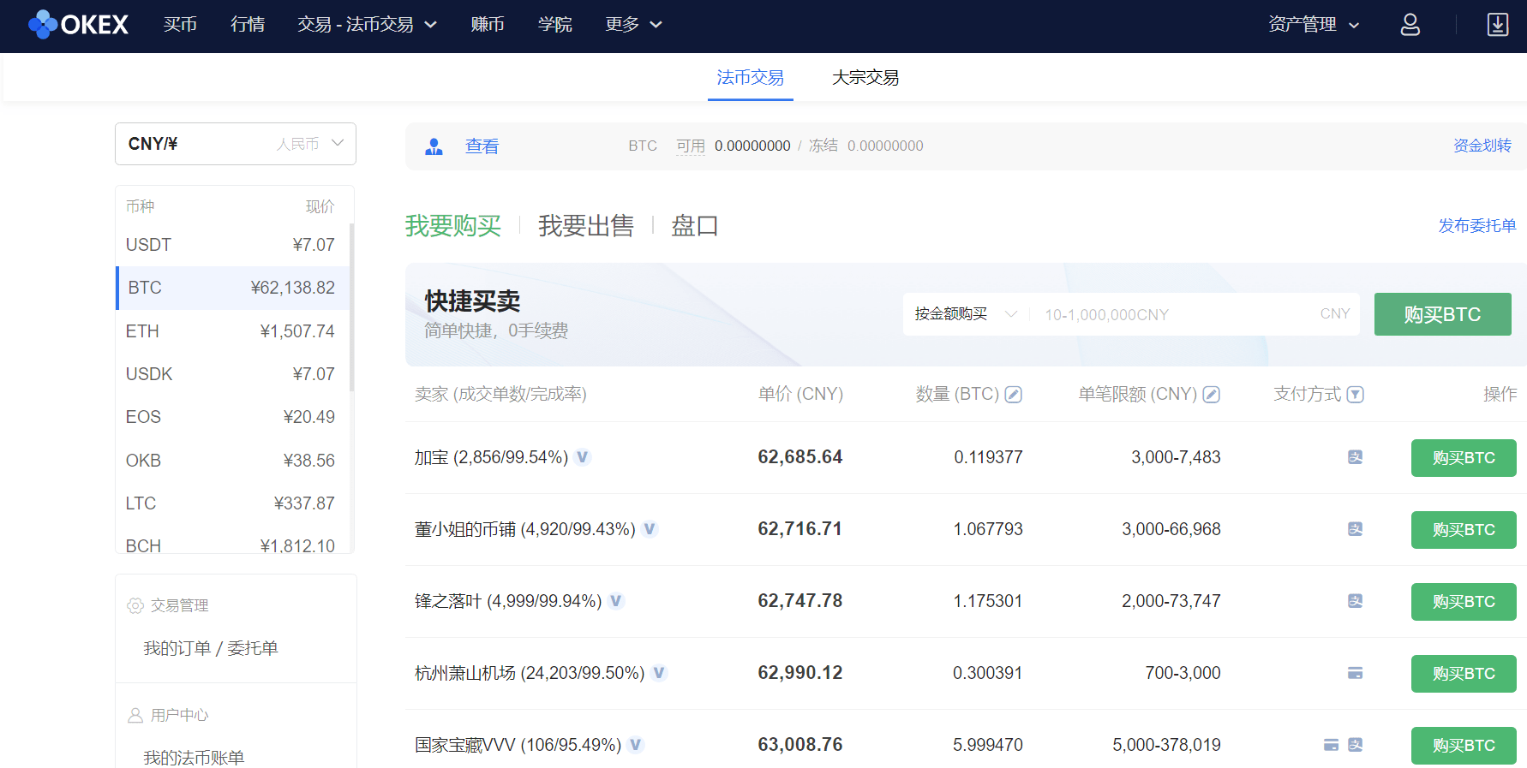Click the 可用 balance label
This screenshot has width=1527, height=768.
coord(691,146)
